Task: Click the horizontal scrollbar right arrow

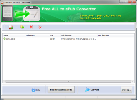Action: [x=133, y=81]
